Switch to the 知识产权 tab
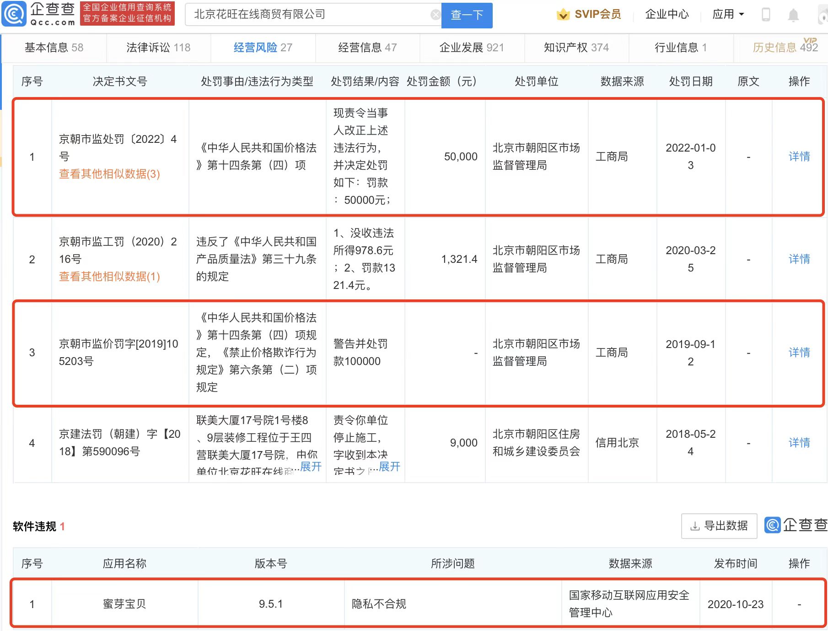 click(x=576, y=48)
